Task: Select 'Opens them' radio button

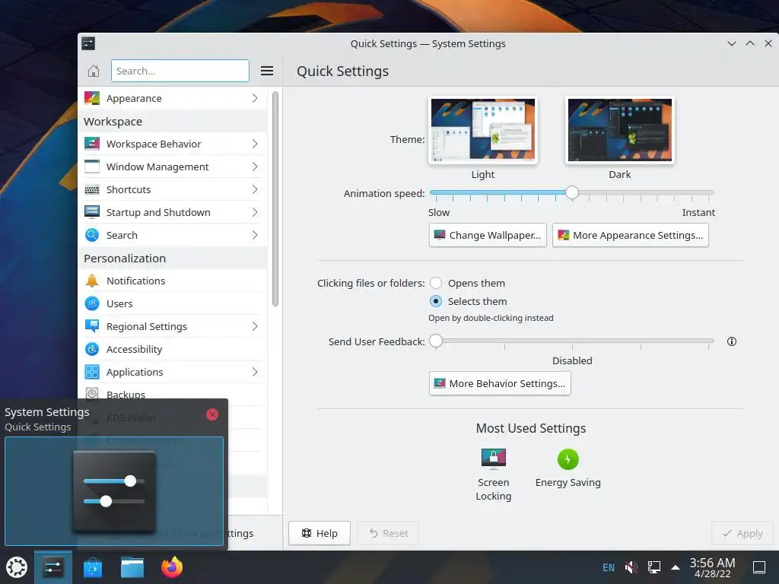Action: tap(436, 283)
